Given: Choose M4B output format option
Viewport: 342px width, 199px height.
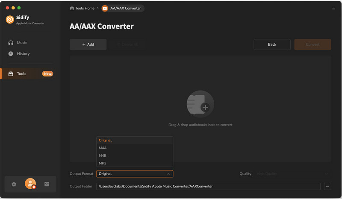Looking at the screenshot, I should pos(103,155).
